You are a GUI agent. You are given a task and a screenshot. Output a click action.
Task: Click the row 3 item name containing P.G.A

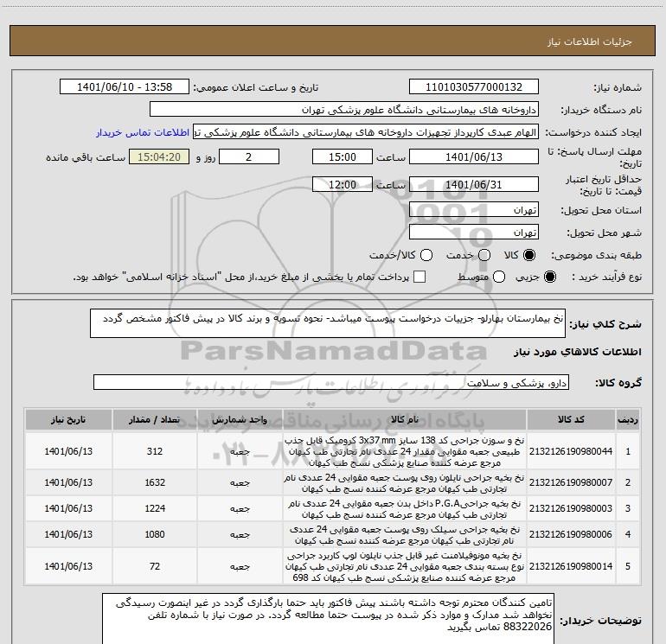[405, 508]
